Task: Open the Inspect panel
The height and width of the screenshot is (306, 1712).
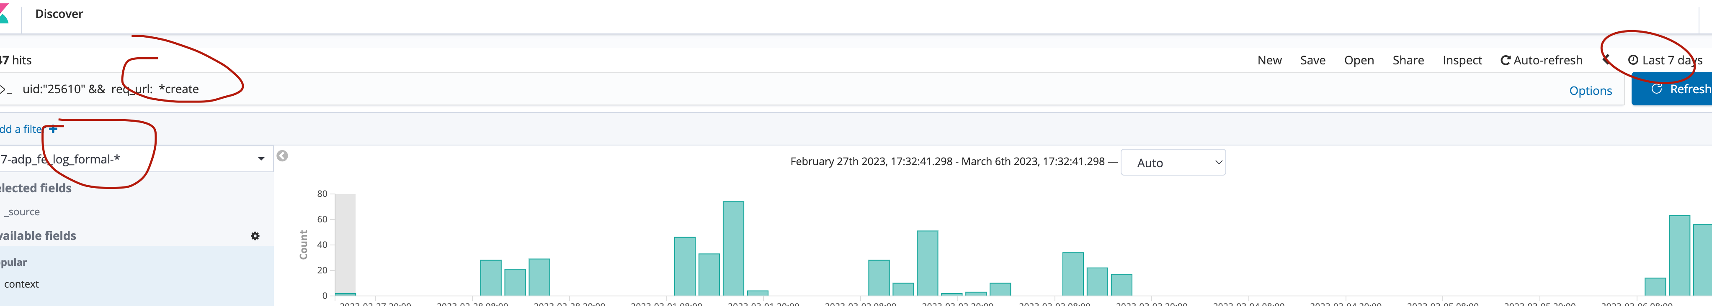Action: (x=1462, y=60)
